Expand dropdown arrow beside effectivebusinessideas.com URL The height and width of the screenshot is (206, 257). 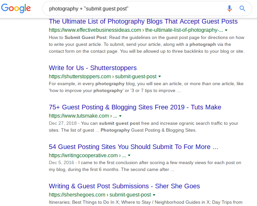227,30
